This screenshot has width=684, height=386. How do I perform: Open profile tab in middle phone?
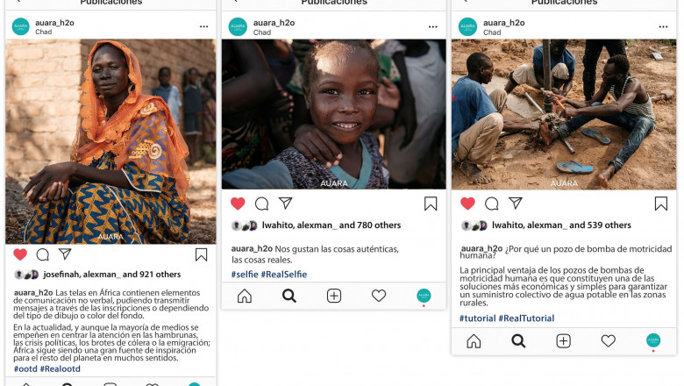[424, 296]
